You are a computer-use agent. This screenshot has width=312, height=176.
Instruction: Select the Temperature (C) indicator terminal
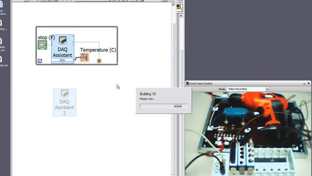tap(84, 58)
